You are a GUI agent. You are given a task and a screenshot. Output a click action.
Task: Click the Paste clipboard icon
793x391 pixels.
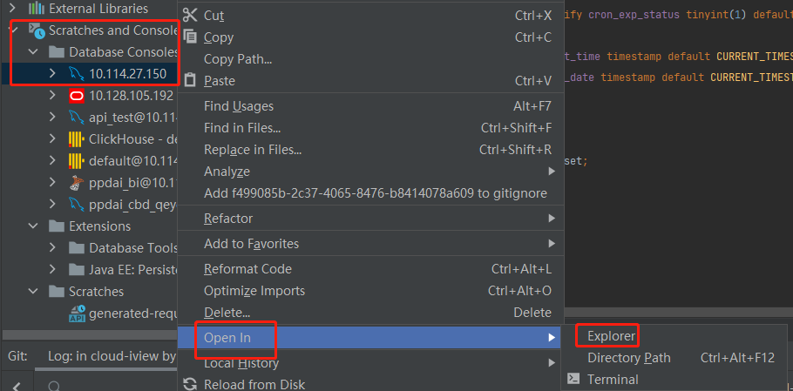[190, 80]
